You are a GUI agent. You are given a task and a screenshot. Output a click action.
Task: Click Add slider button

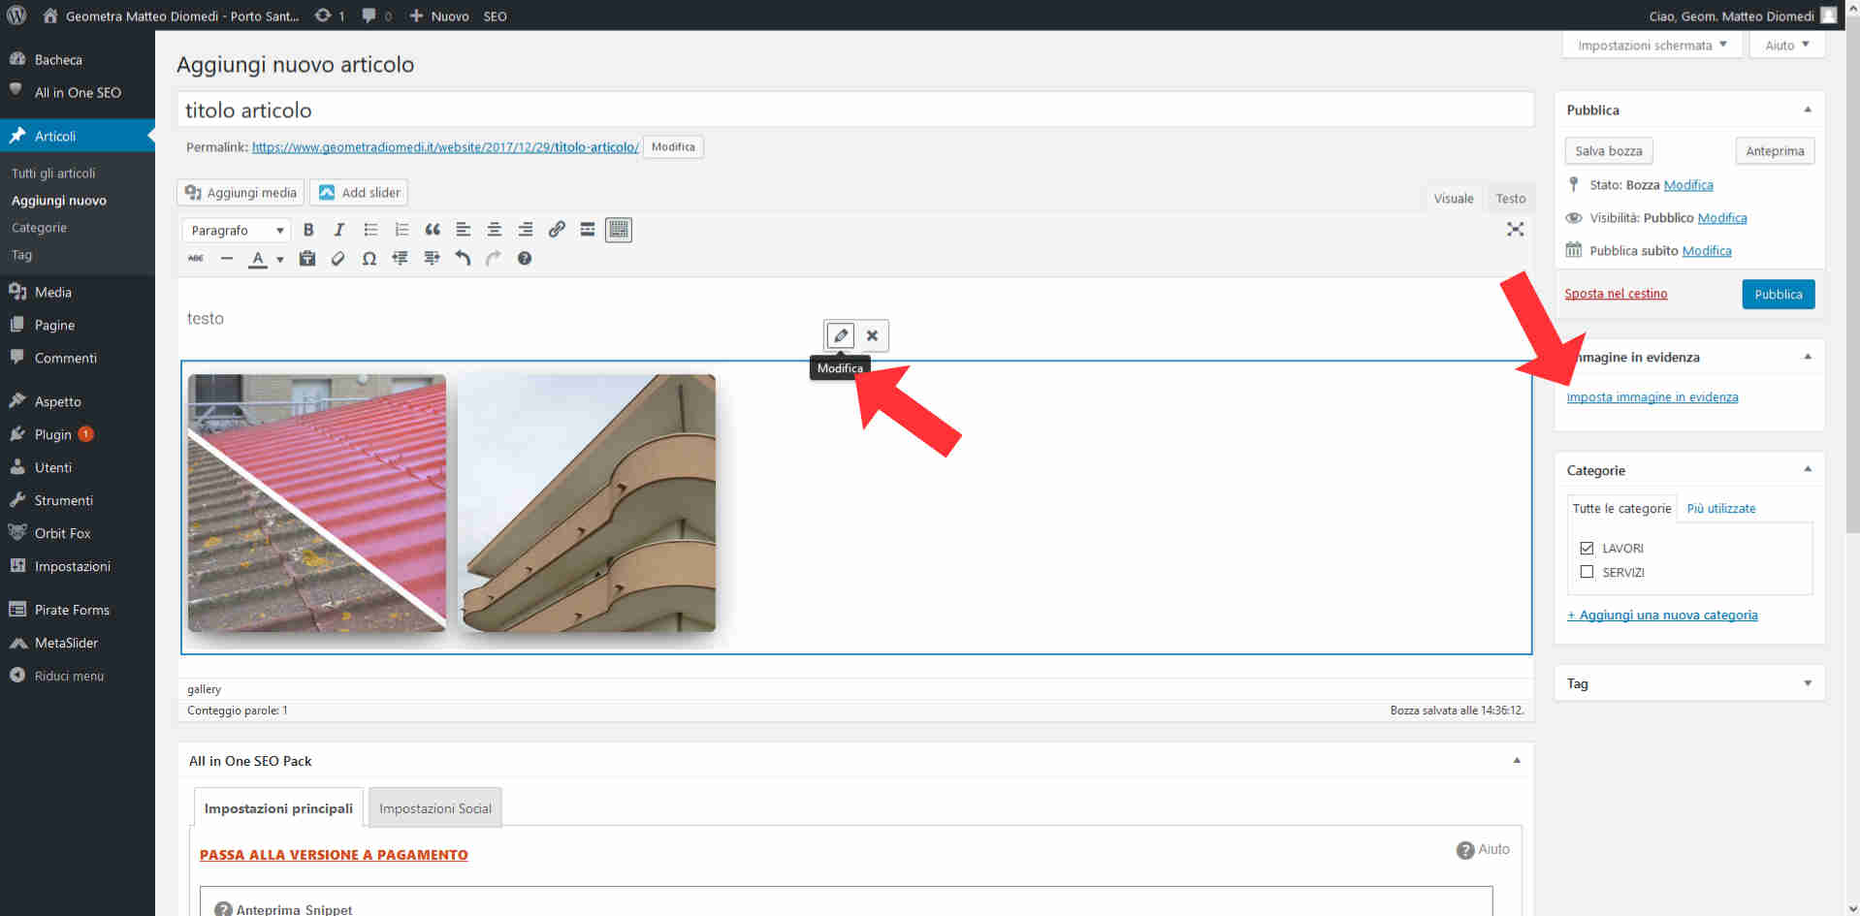(359, 192)
